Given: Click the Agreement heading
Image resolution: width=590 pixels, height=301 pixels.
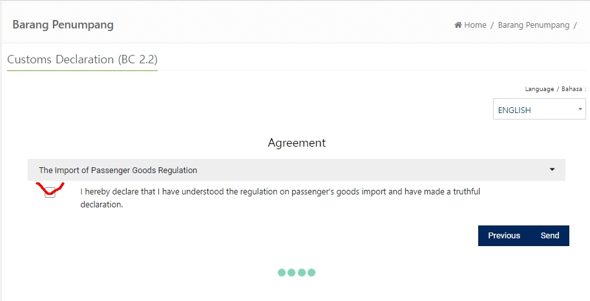Looking at the screenshot, I should pos(297,143).
